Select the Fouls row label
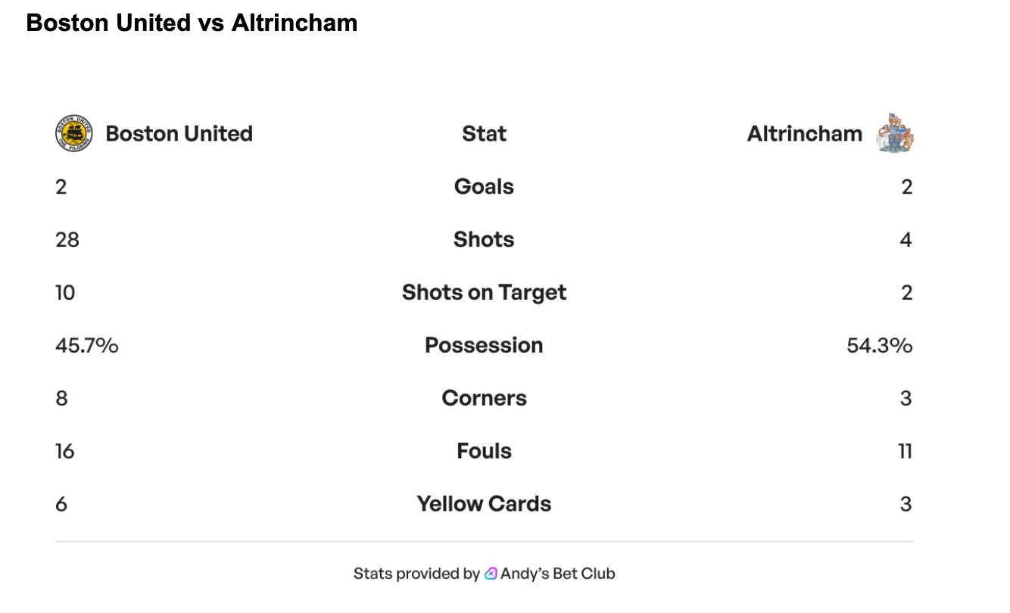This screenshot has height=613, width=1010. (x=484, y=452)
